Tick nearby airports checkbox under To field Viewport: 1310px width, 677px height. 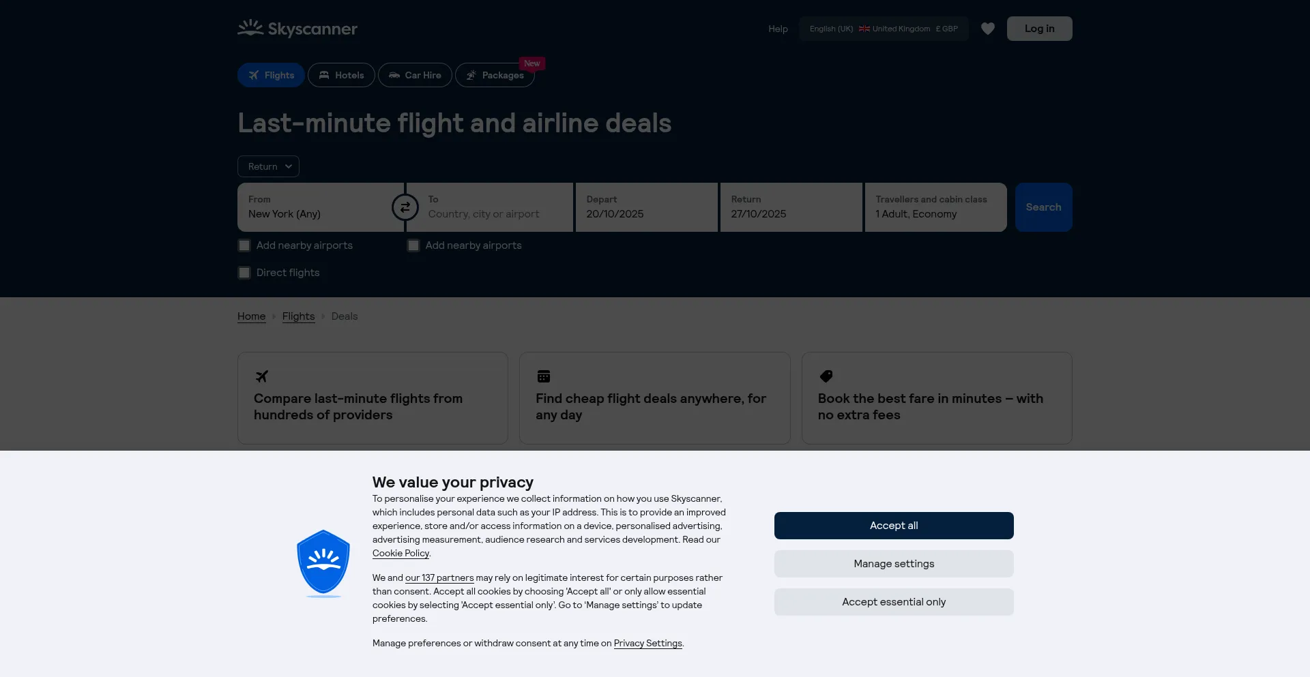pyautogui.click(x=413, y=245)
